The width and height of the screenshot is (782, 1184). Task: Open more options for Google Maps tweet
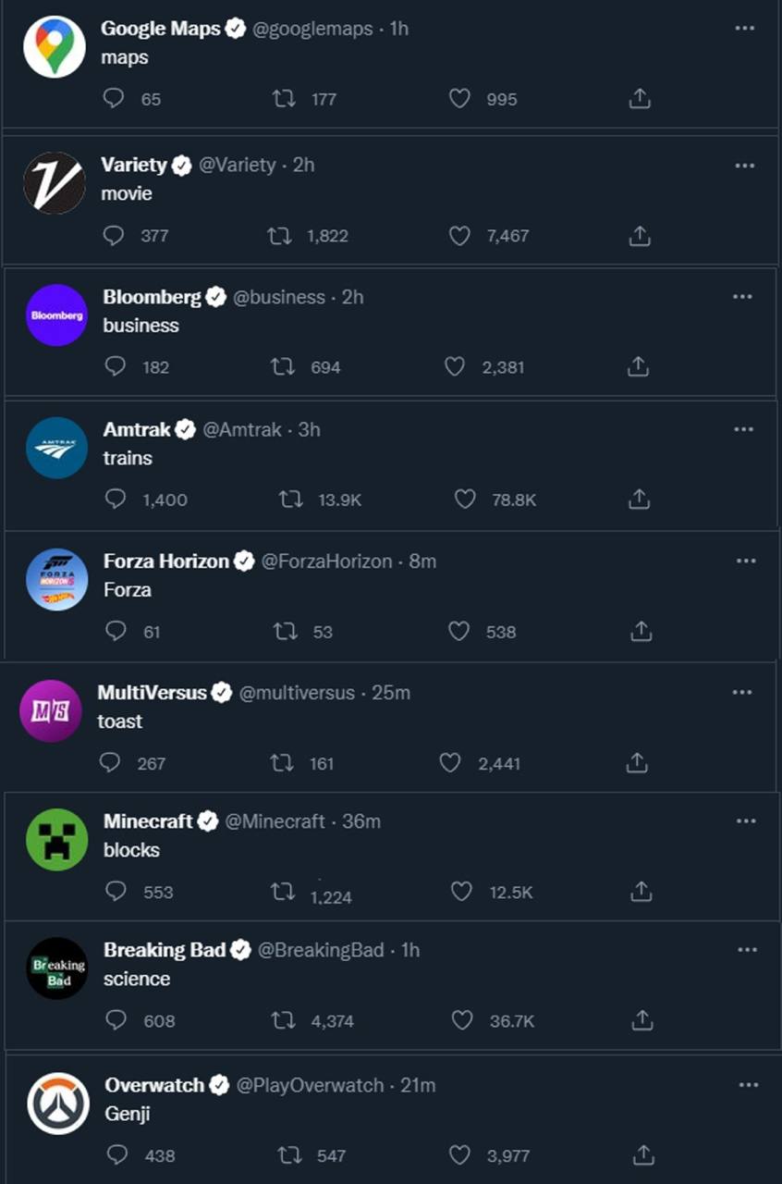745,29
